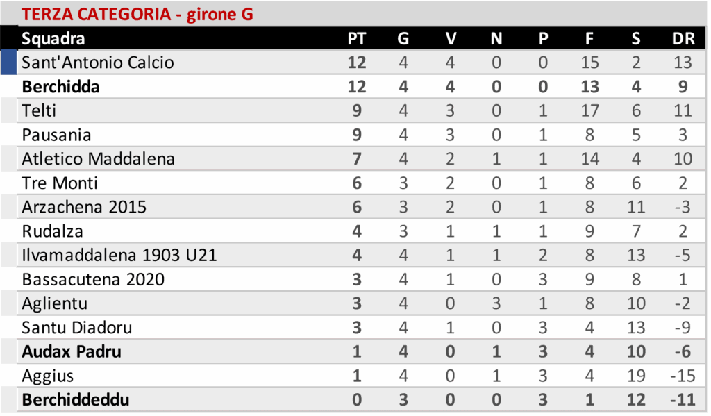This screenshot has height=416, width=711.
Task: Select the Aglientu team entry
Action: (55, 303)
